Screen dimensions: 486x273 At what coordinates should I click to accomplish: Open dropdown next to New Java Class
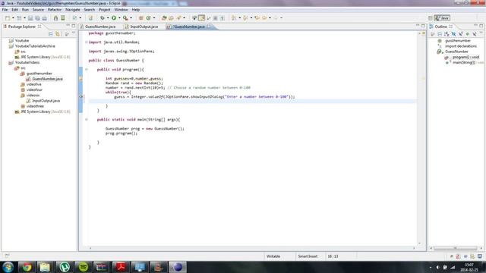[154, 18]
